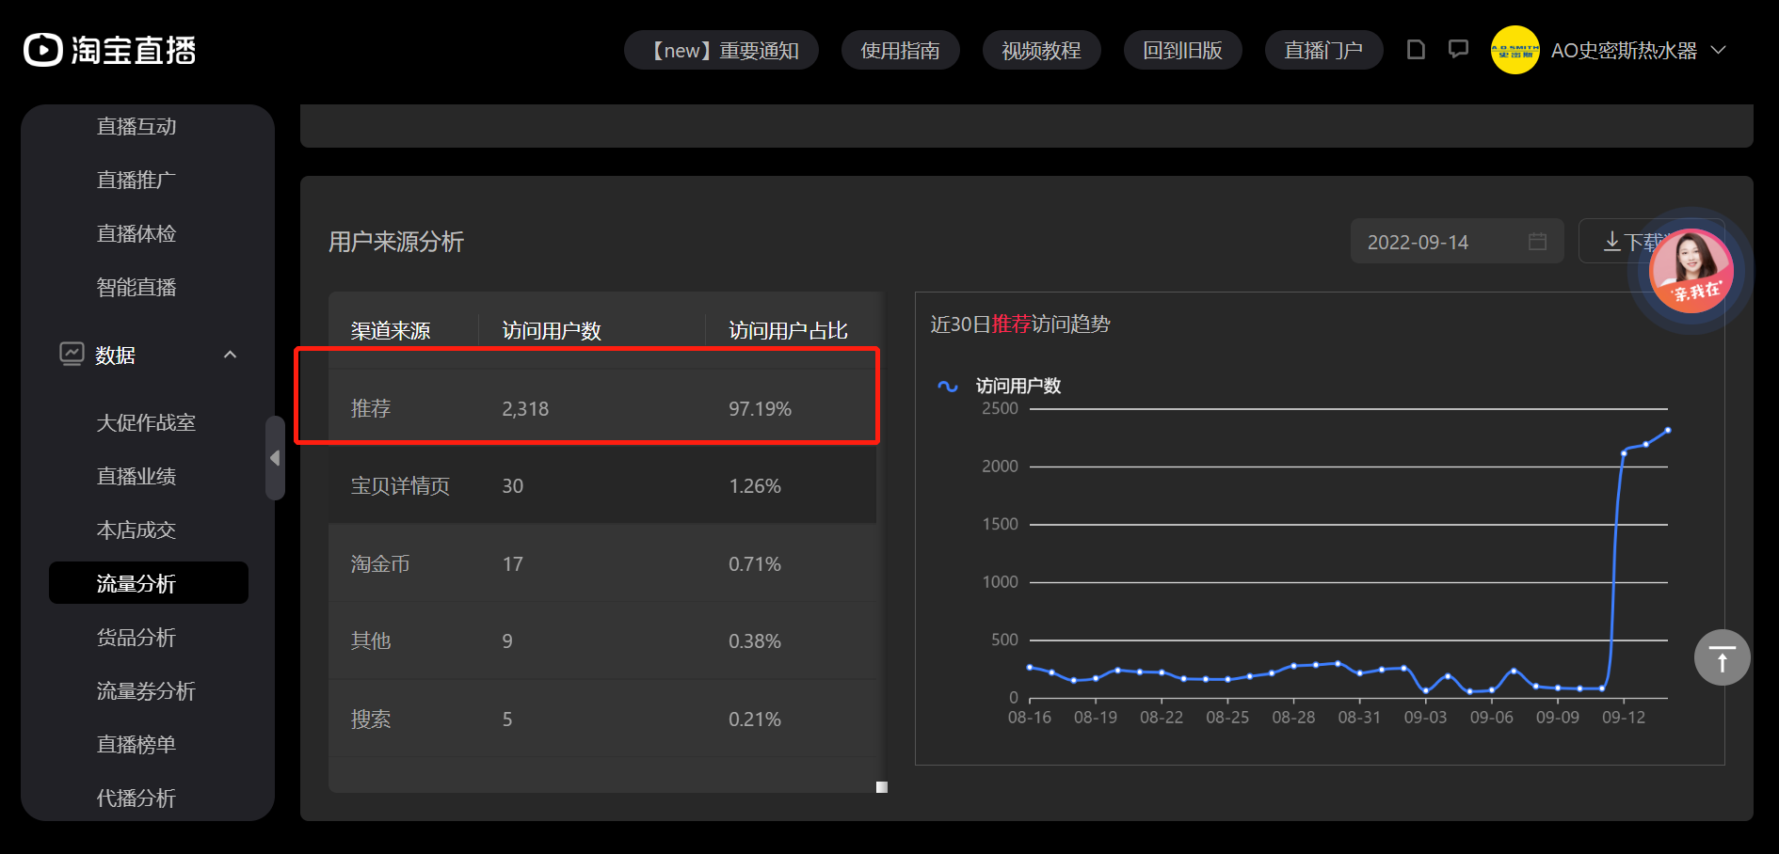
Task: Click the 【new】重要通知 button
Action: pyautogui.click(x=721, y=50)
